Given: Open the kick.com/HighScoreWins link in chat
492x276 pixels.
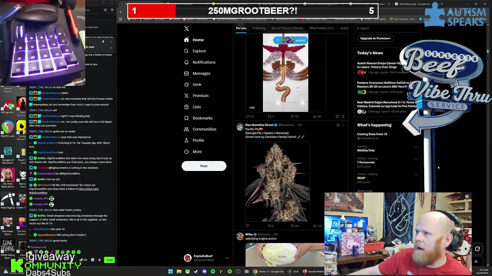Looking at the screenshot, I should pyautogui.click(x=64, y=191).
